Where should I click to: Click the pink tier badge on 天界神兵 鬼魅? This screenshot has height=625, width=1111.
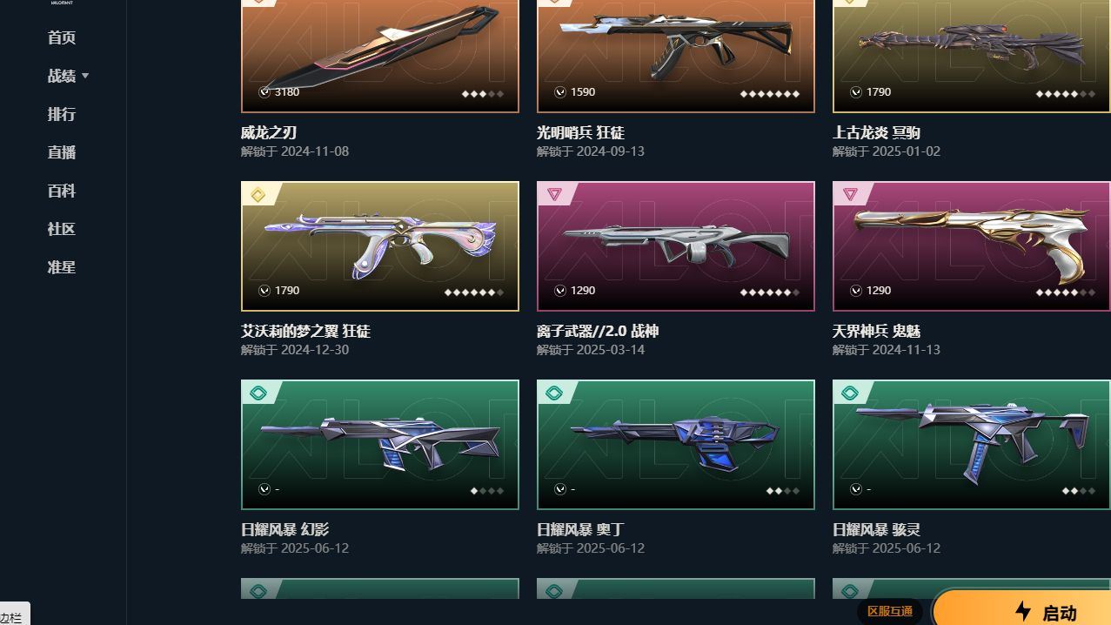(850, 195)
